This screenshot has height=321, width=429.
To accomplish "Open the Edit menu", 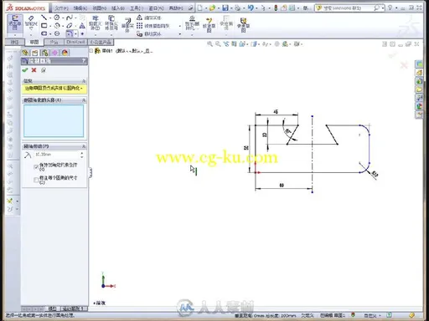I will coord(80,8).
